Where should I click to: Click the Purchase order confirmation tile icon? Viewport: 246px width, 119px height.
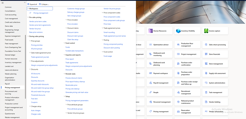click(178, 64)
